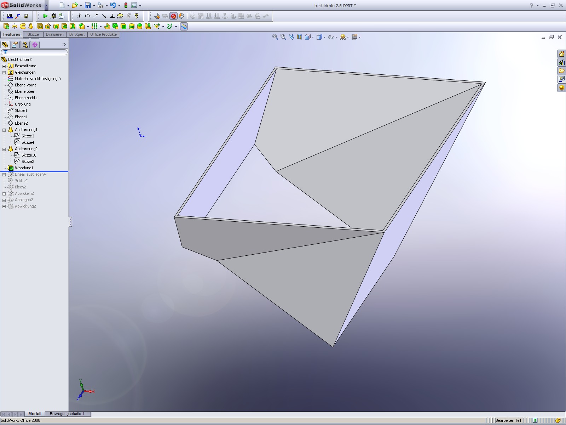The width and height of the screenshot is (566, 425).
Task: Create a new document with the New icon
Action: pyautogui.click(x=62, y=5)
